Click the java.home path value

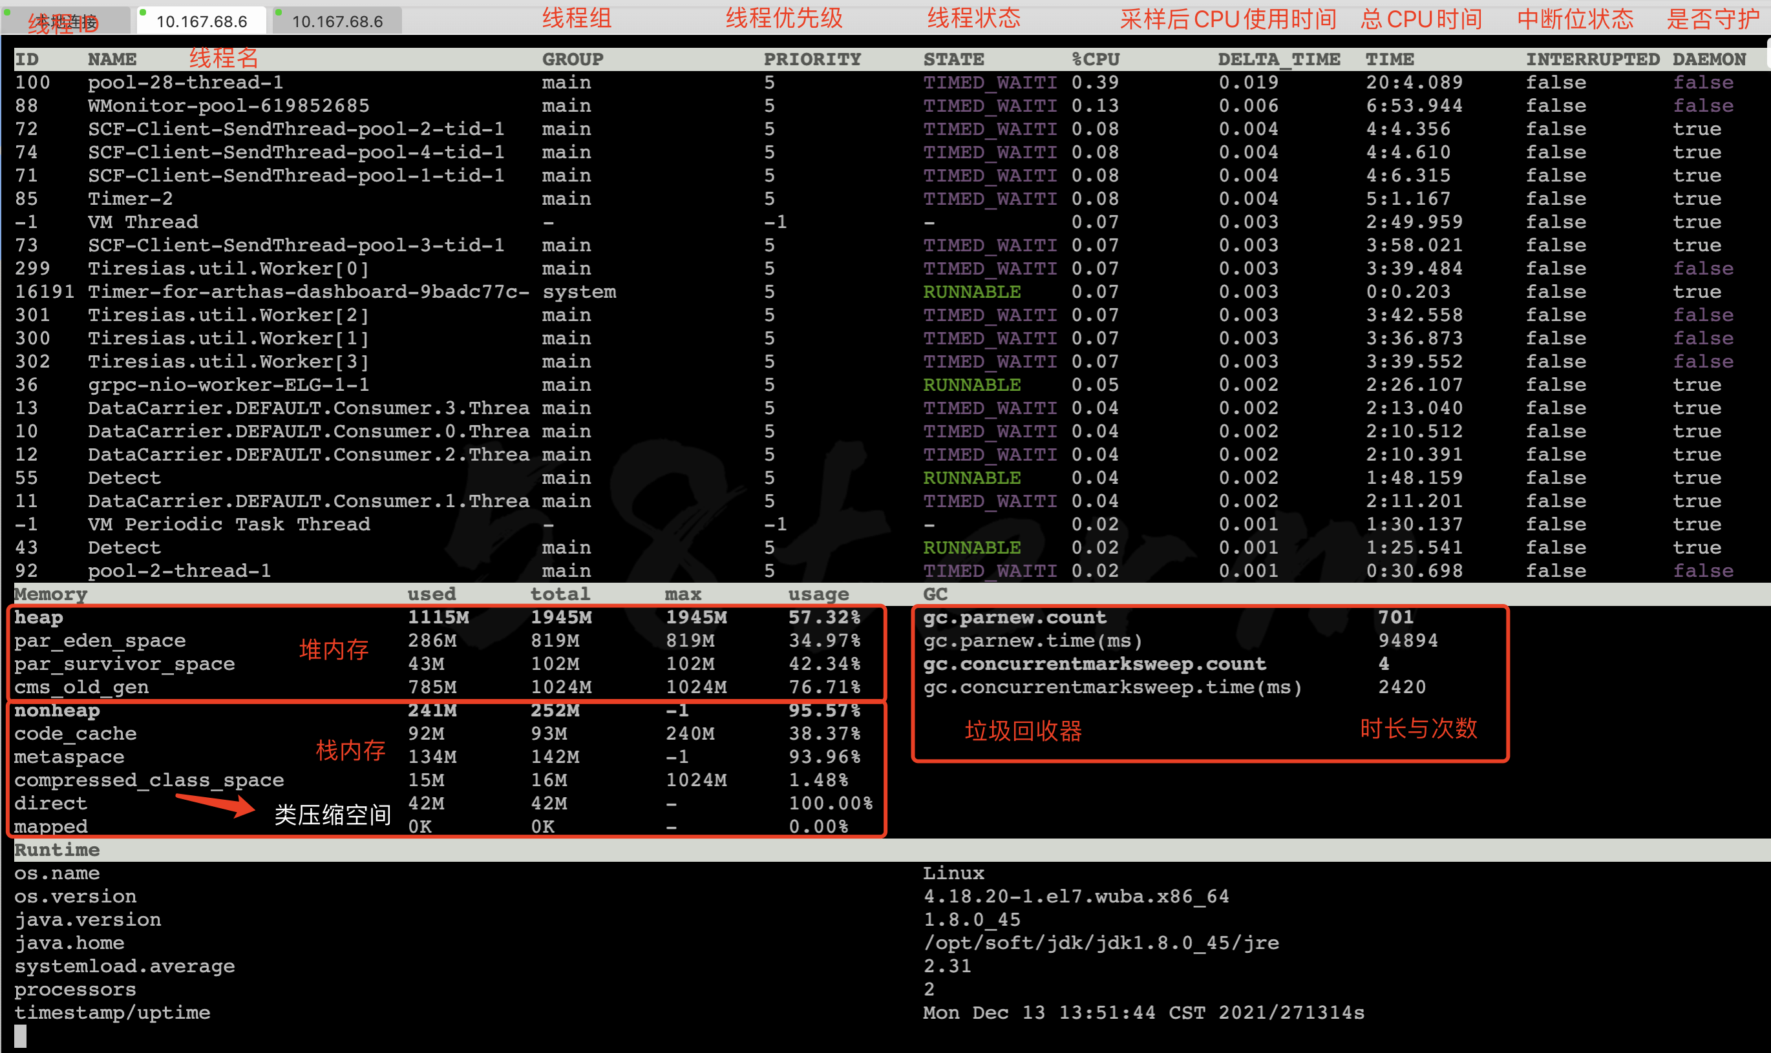[1100, 943]
